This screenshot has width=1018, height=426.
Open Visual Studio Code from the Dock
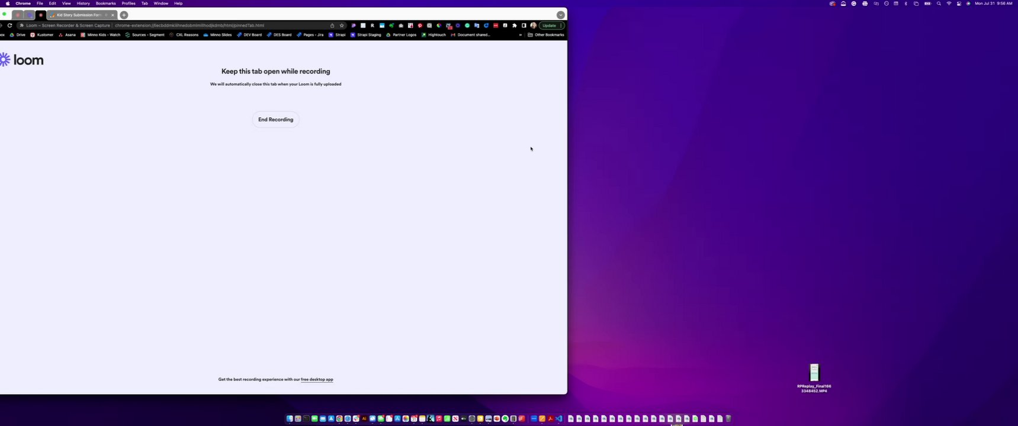[x=558, y=419]
